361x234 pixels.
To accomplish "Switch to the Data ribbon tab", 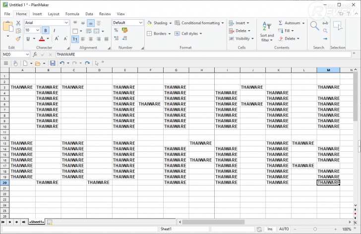I will click(89, 14).
